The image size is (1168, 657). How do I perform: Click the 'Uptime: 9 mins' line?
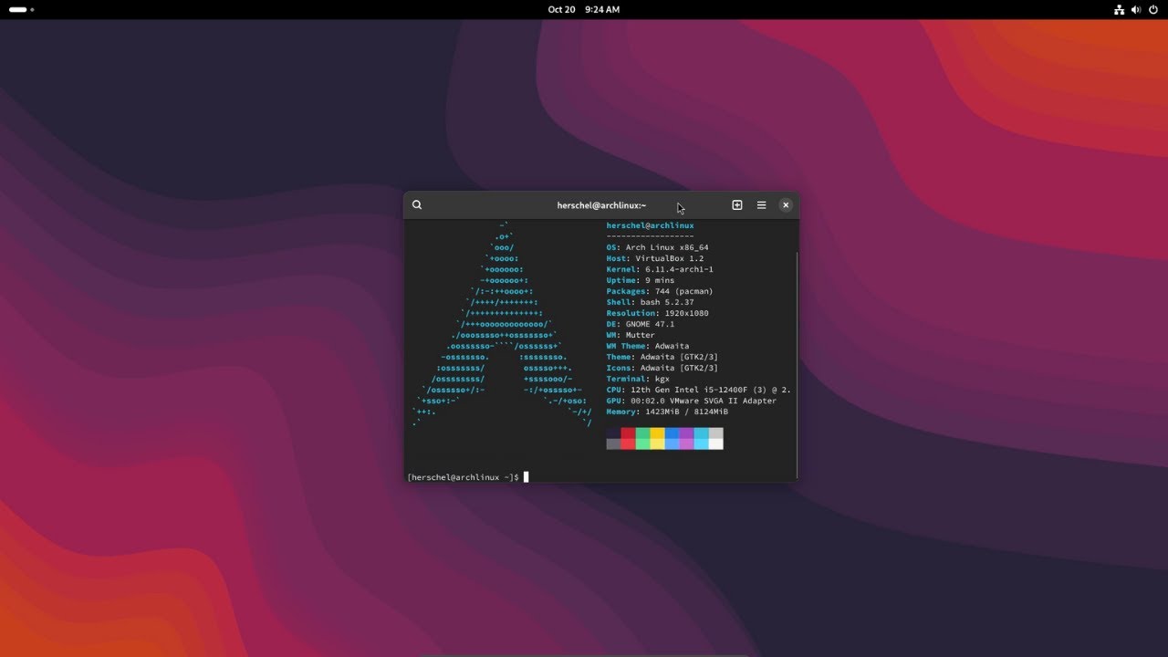click(x=640, y=280)
